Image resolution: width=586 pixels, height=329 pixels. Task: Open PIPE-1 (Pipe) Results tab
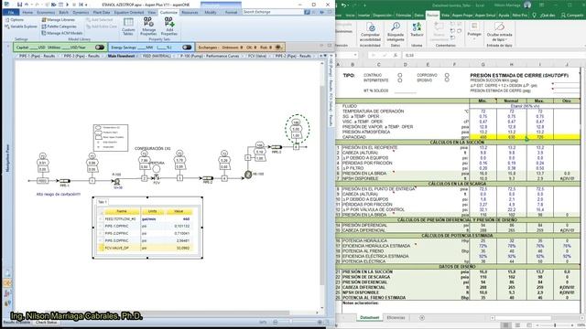37,56
